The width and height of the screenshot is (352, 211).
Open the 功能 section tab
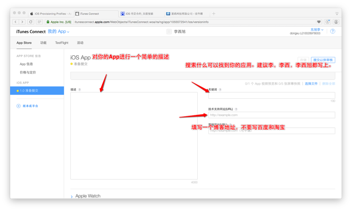43,43
